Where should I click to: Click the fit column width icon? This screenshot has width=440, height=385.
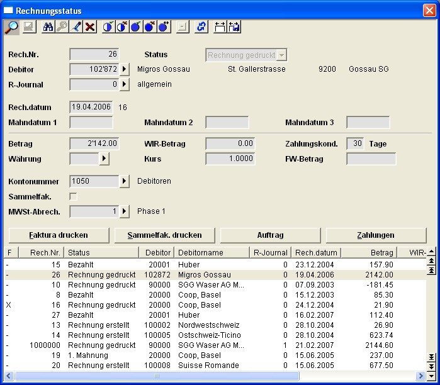[x=220, y=27]
